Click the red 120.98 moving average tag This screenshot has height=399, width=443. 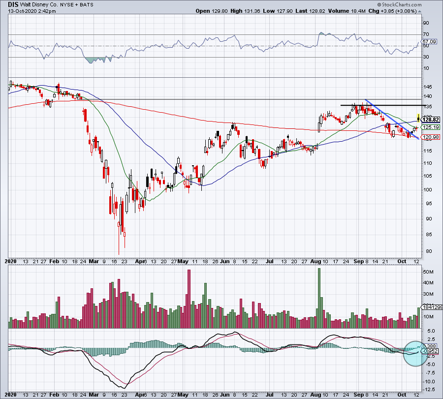[430, 137]
